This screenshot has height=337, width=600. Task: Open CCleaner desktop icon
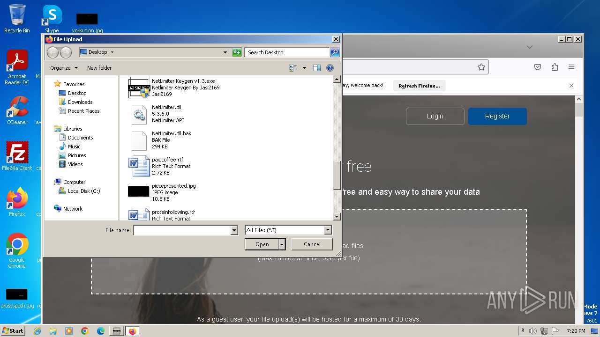pyautogui.click(x=17, y=110)
